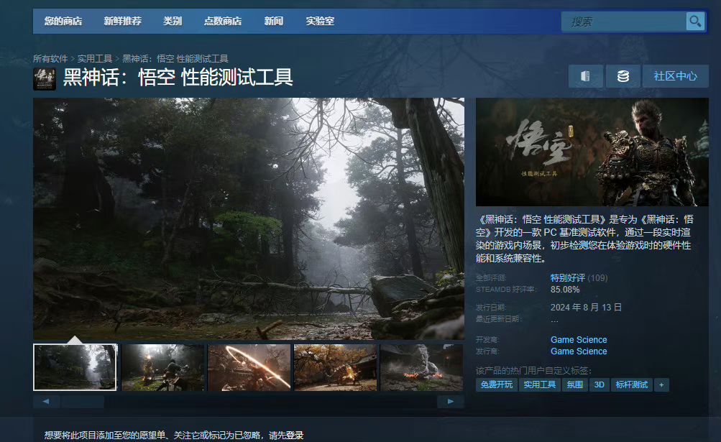Click the book-shaped icon button beside SteamDB

coord(585,76)
